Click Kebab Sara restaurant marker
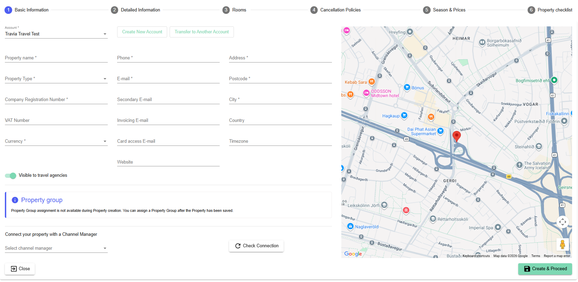 click(372, 82)
